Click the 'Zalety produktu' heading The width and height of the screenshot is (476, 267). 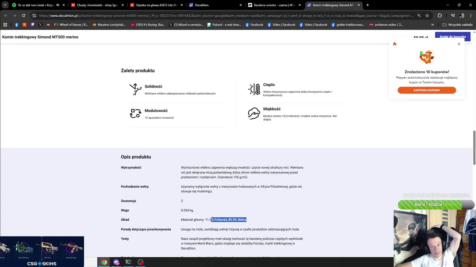[x=138, y=70]
